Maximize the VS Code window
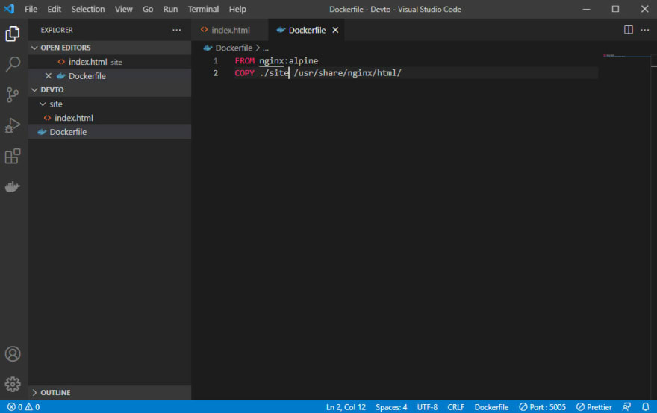The height and width of the screenshot is (413, 657). 615,9
